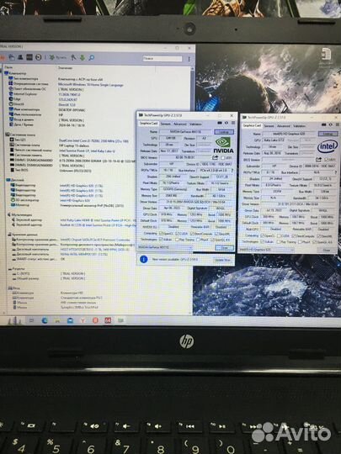
Task: Toggle Vulkan checkbox in Intel GPU-Z
Action: click(263, 241)
